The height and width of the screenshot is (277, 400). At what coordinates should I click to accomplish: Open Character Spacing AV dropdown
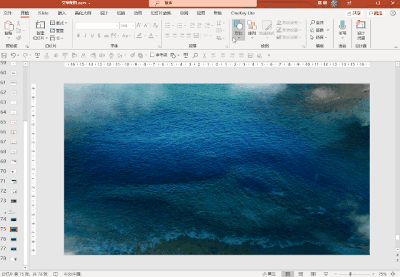coord(114,36)
